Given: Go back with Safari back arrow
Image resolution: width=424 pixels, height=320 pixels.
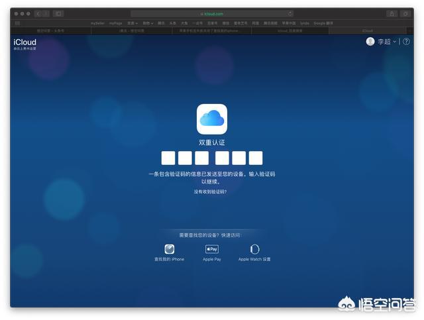Looking at the screenshot, I should point(37,13).
